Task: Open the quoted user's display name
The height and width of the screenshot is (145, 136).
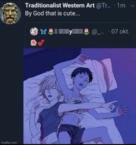Action: coord(69,32)
